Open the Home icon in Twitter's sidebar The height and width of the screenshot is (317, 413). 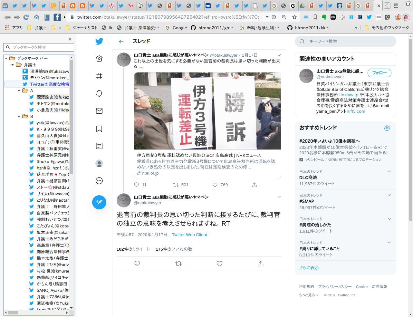(x=99, y=59)
